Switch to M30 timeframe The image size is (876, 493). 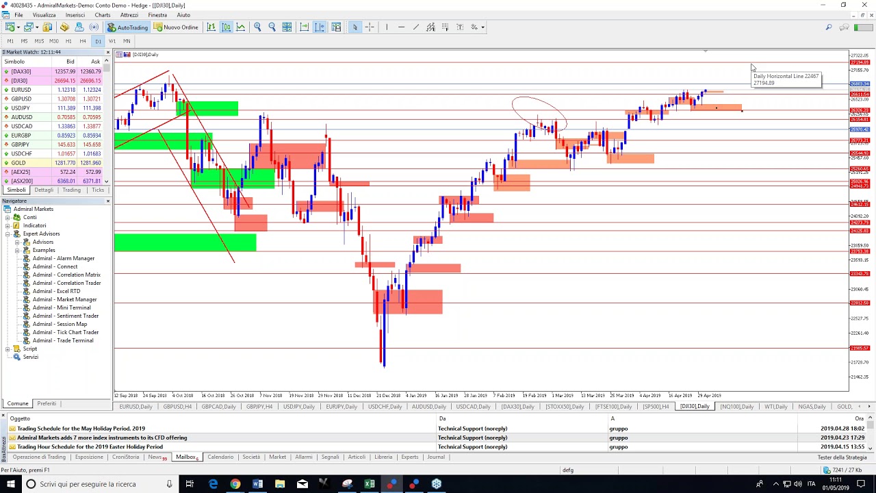tap(54, 41)
